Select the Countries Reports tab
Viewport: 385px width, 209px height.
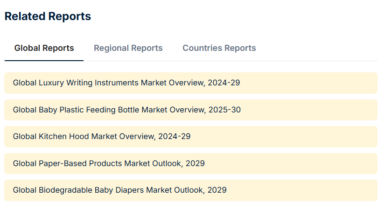click(x=219, y=48)
